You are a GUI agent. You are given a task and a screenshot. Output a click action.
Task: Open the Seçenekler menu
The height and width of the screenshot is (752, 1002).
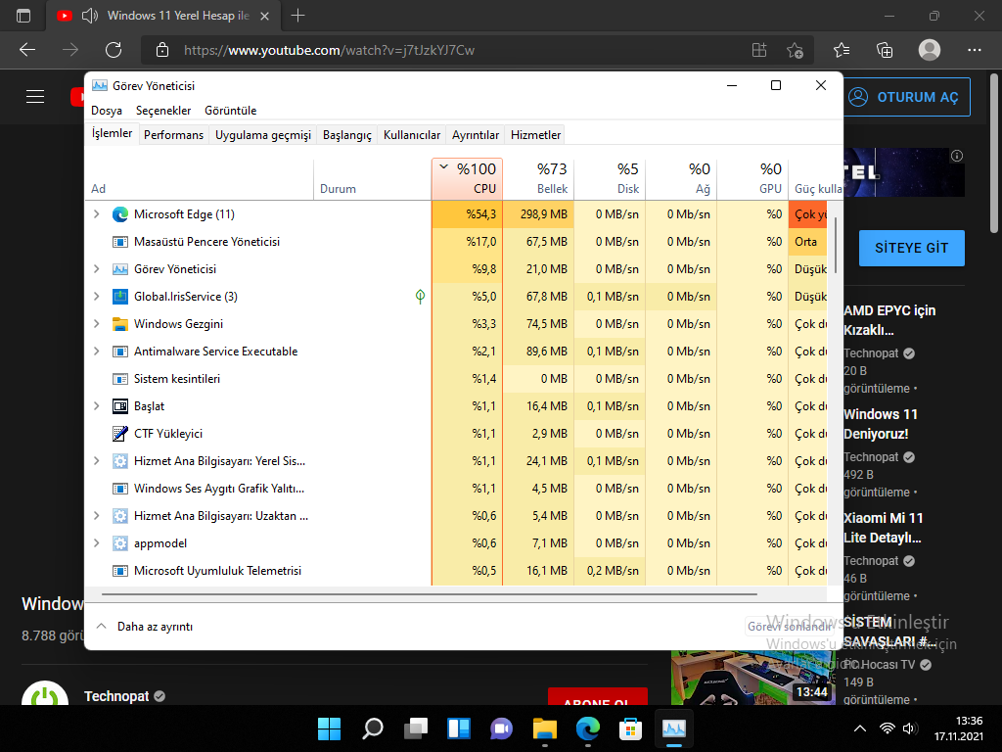(x=163, y=111)
